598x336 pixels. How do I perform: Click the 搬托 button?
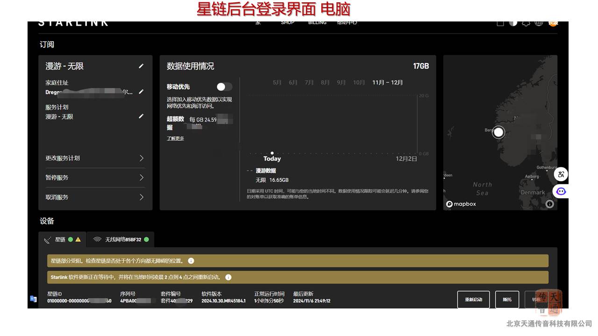[x=507, y=300]
